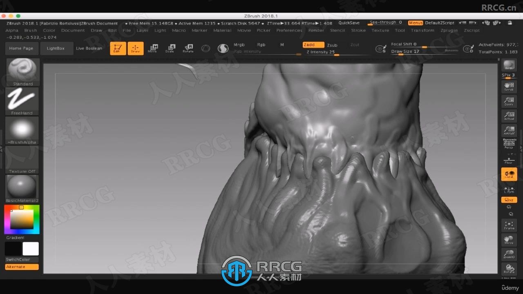
Task: Adjust the SPix slider
Action: (509, 76)
